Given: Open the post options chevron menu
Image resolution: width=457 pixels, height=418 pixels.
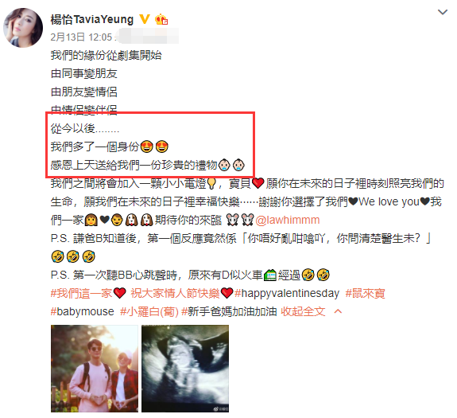Looking at the screenshot, I should 443,12.
